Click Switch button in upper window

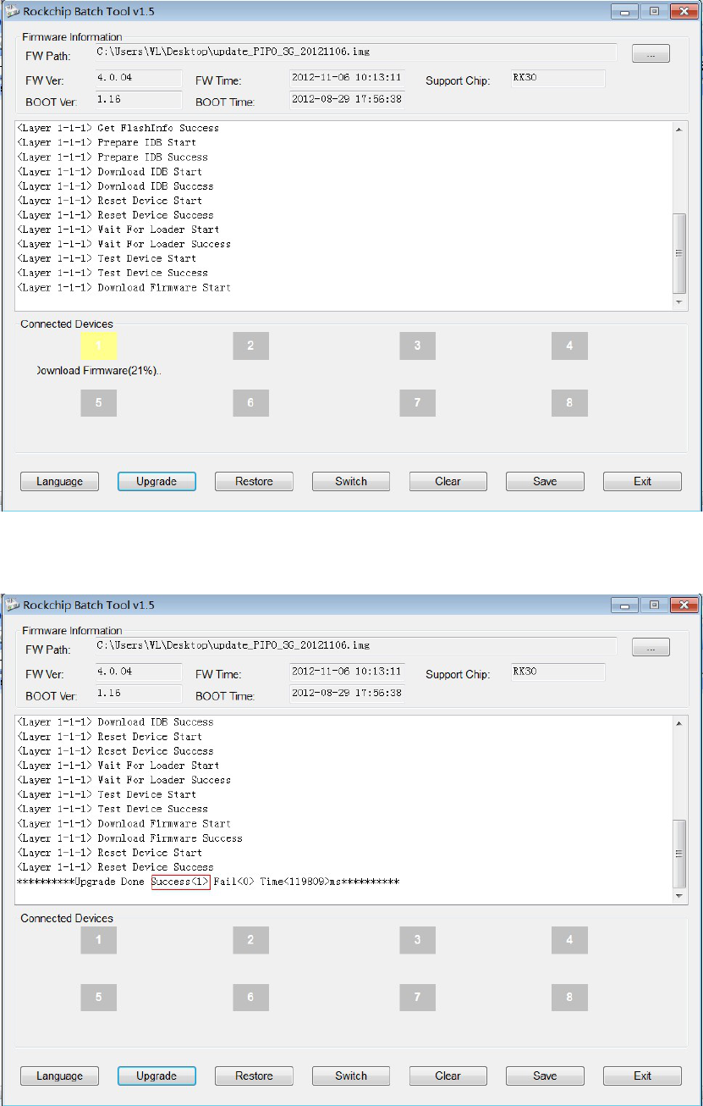click(x=351, y=481)
